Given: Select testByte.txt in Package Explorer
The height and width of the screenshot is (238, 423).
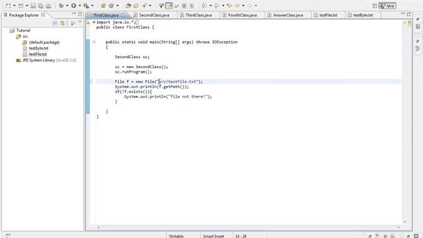Looking at the screenshot, I should tap(38, 48).
